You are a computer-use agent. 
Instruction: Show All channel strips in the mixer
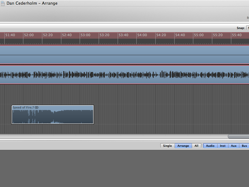(x=196, y=146)
